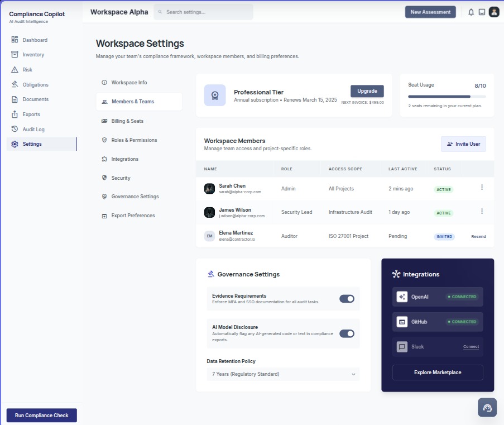This screenshot has height=425, width=504.
Task: Click the notifications bell icon
Action: [471, 12]
